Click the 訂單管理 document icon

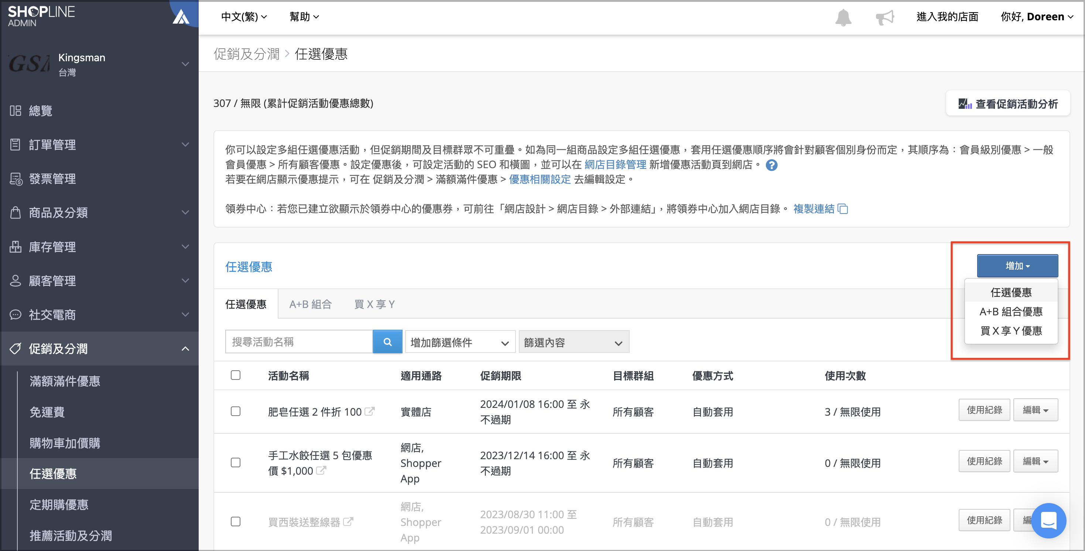click(16, 145)
